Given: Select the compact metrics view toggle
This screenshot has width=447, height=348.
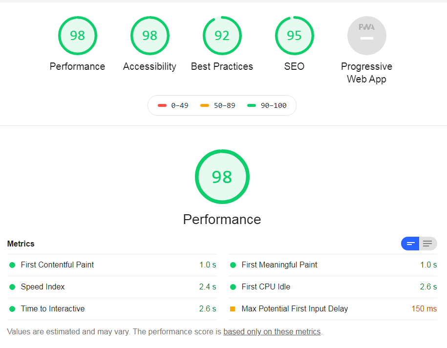Looking at the screenshot, I should 410,244.
